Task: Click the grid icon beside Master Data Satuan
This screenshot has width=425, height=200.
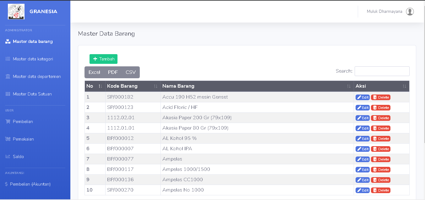Action: [8, 94]
